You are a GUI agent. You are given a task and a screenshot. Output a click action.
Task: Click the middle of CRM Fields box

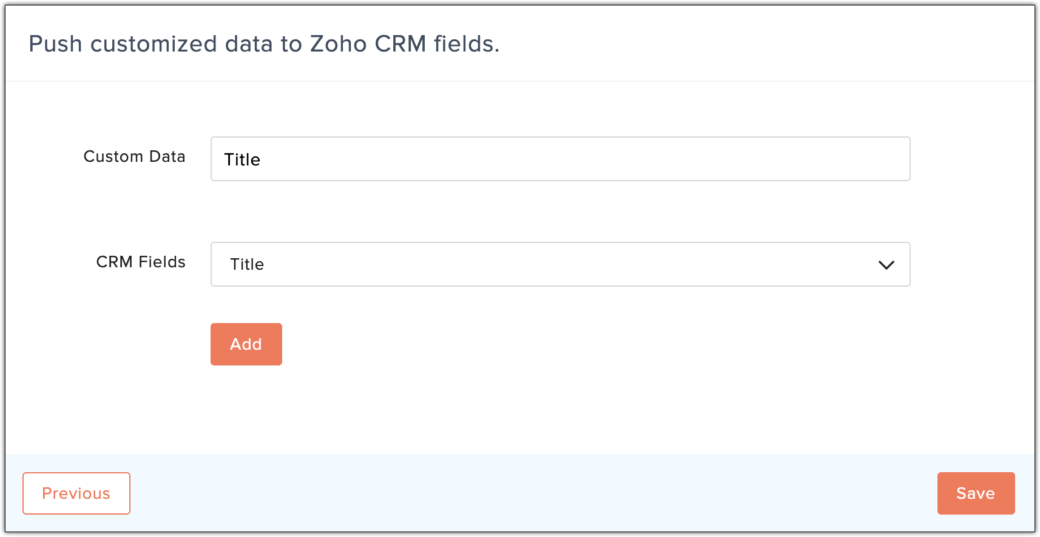[x=560, y=264]
